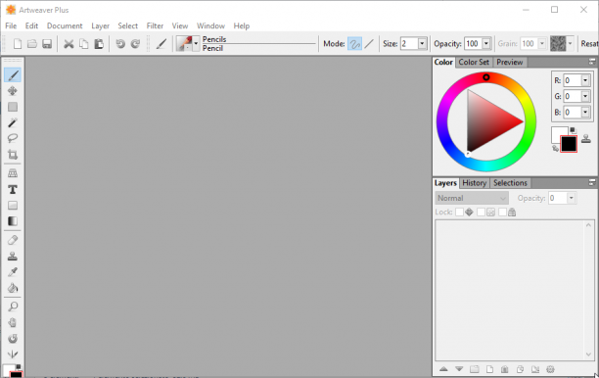Click inside the Size input field

(x=409, y=44)
